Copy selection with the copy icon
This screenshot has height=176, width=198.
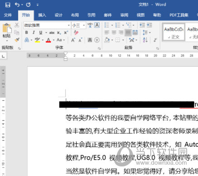coord(17,32)
